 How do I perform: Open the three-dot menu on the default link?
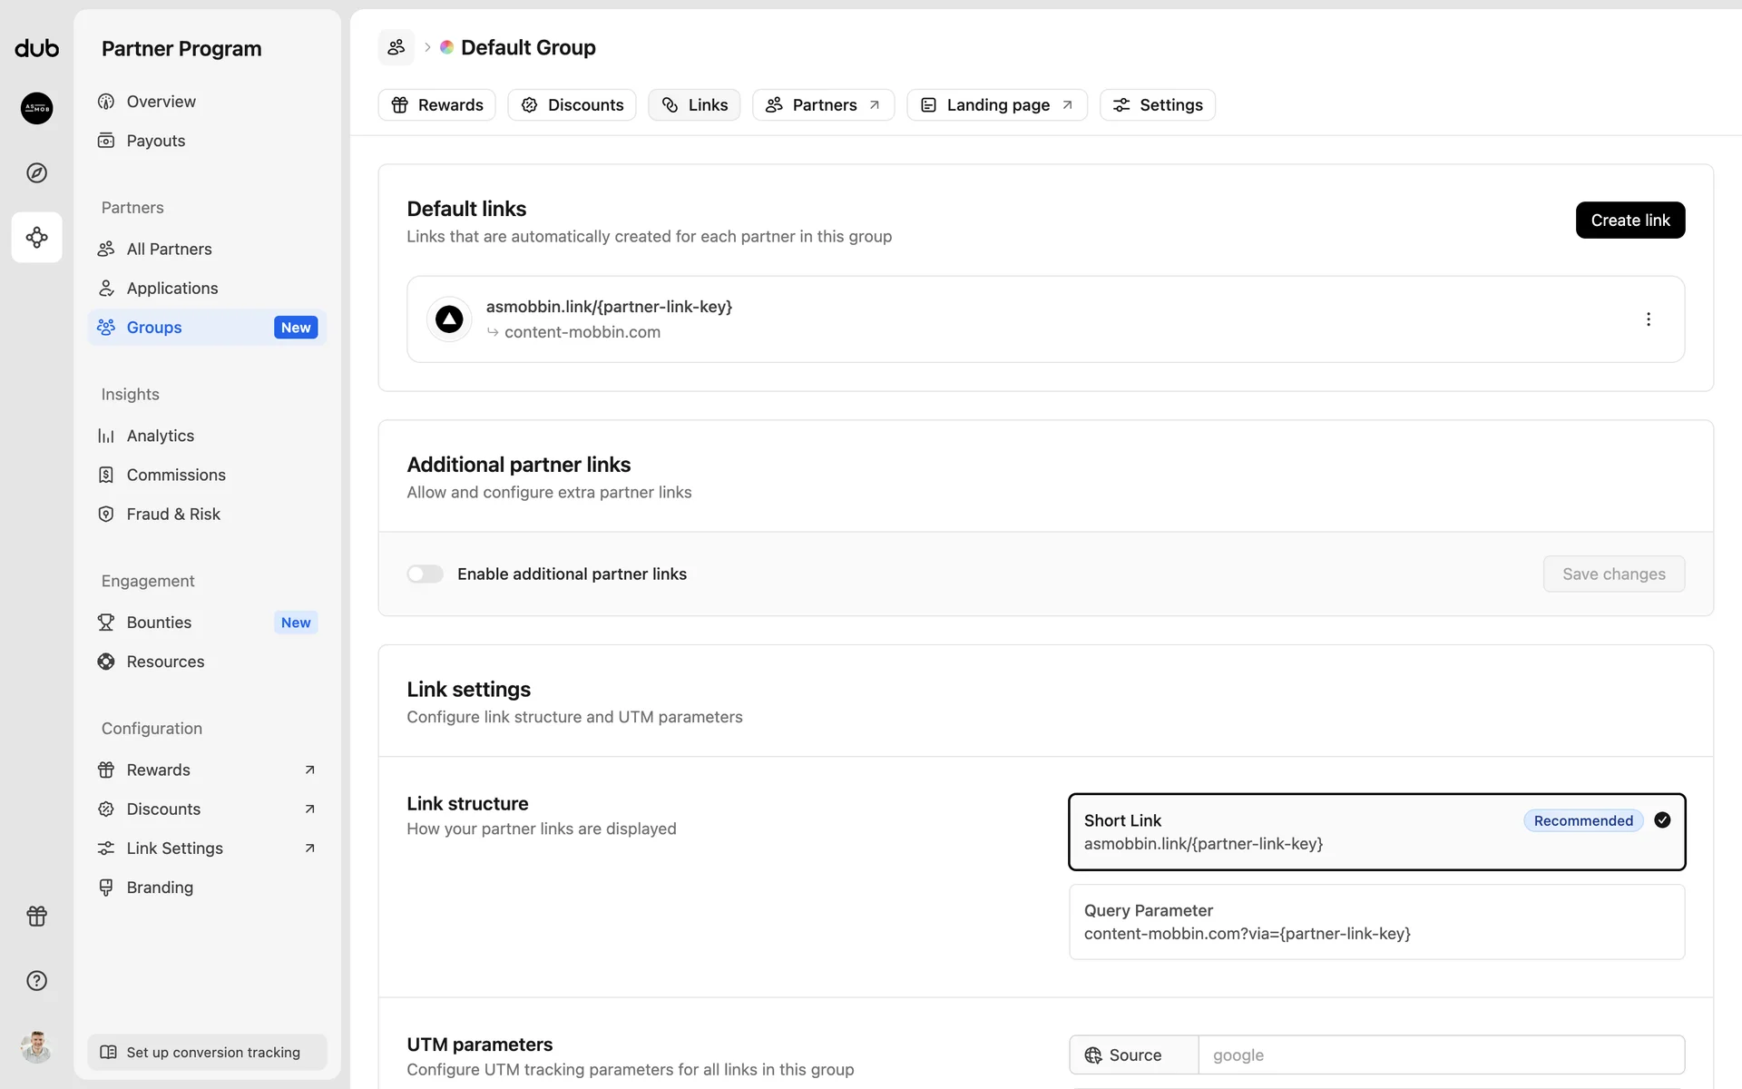[x=1648, y=319]
